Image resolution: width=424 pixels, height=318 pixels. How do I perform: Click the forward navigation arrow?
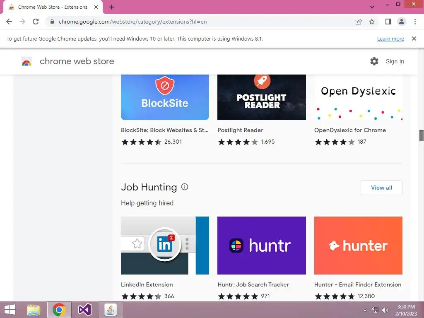click(x=22, y=22)
